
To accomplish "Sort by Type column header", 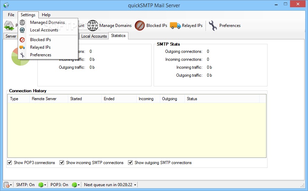I will (x=19, y=99).
